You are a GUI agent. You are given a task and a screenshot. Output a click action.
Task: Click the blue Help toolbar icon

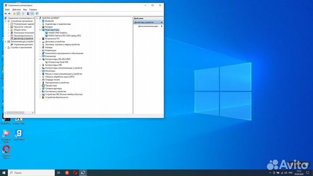click(28, 13)
